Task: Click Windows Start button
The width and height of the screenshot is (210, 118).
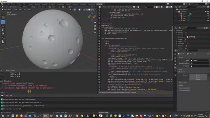Action: coord(3,116)
